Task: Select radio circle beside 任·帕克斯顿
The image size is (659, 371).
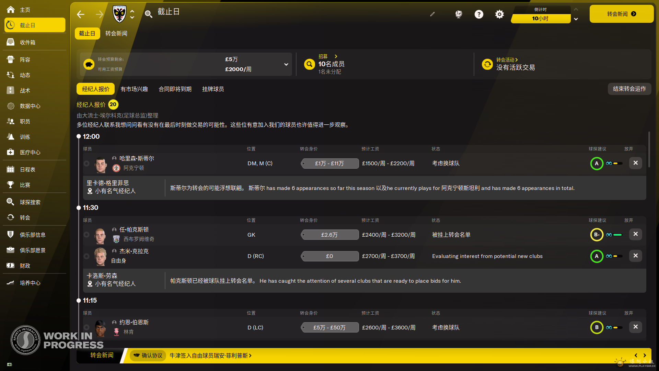Action: coord(87,235)
